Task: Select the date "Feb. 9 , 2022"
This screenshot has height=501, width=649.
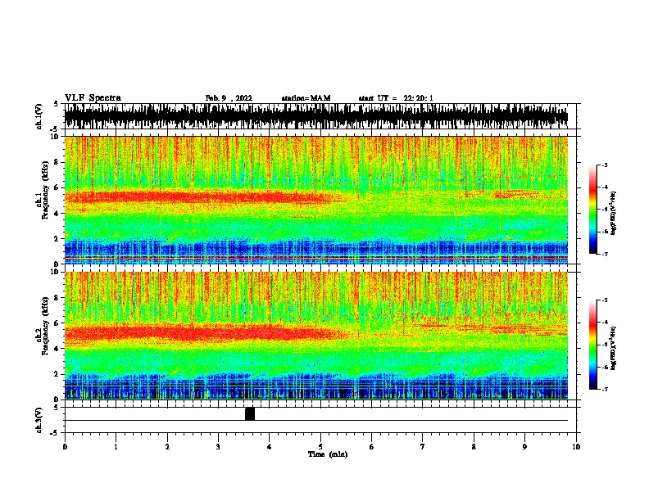Action: tap(229, 98)
